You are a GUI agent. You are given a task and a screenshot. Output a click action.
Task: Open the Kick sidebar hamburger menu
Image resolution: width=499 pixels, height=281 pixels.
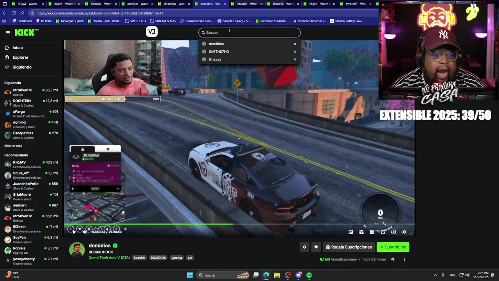pyautogui.click(x=7, y=32)
